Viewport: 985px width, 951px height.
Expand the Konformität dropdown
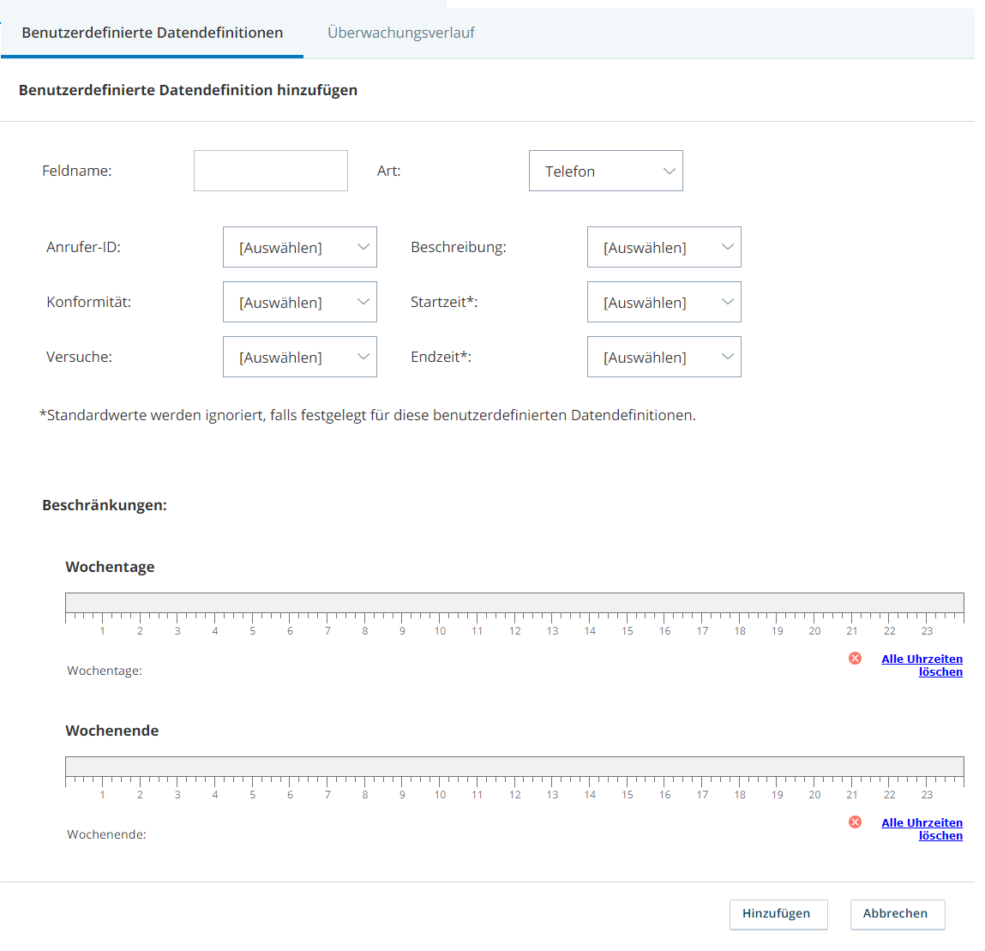[300, 302]
